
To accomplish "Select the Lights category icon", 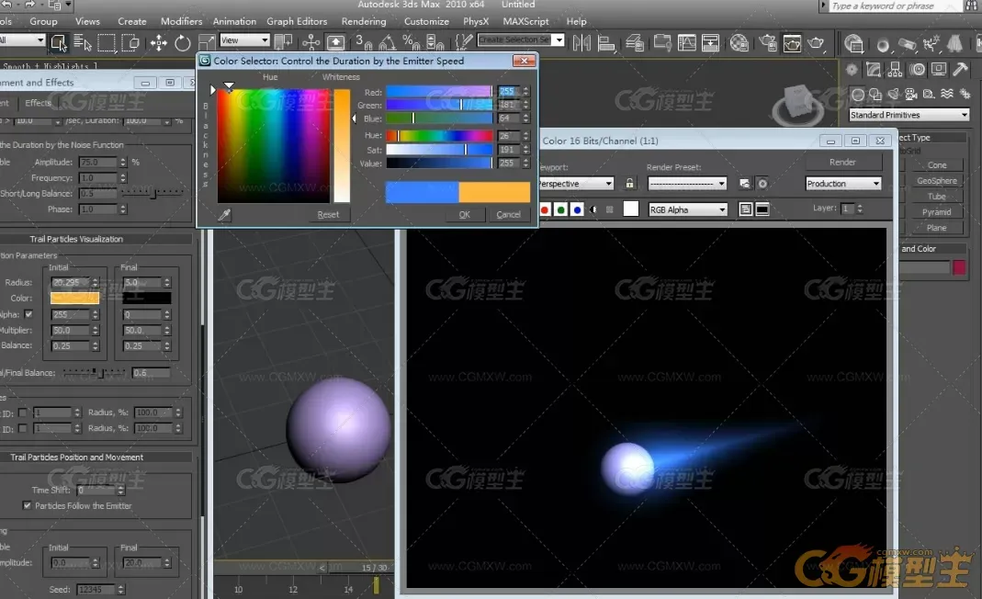I will 894,95.
